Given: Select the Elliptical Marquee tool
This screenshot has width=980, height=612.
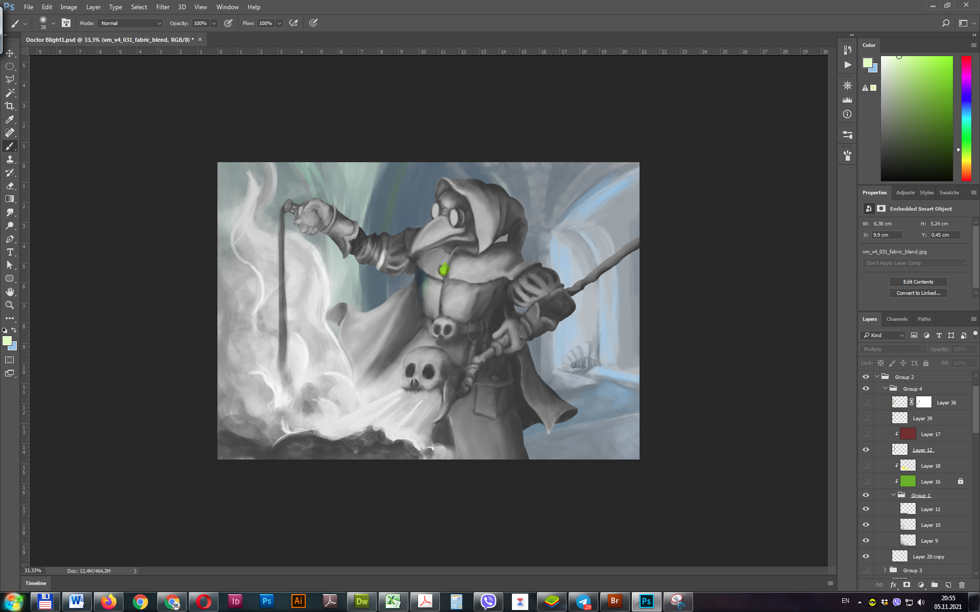Looking at the screenshot, I should click(10, 66).
